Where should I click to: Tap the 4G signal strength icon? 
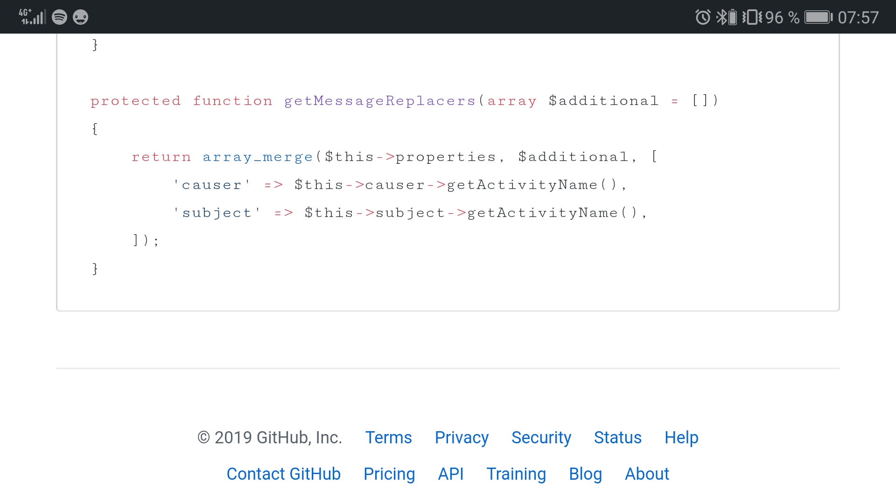pyautogui.click(x=32, y=17)
